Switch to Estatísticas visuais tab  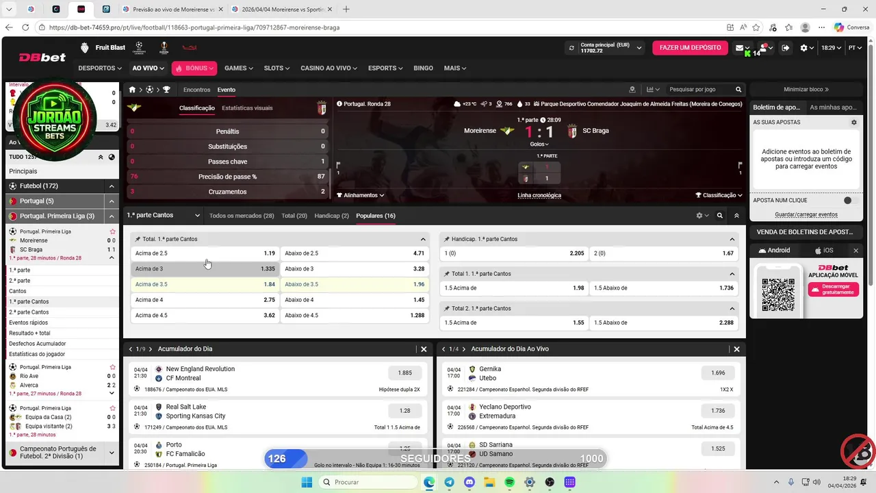247,108
